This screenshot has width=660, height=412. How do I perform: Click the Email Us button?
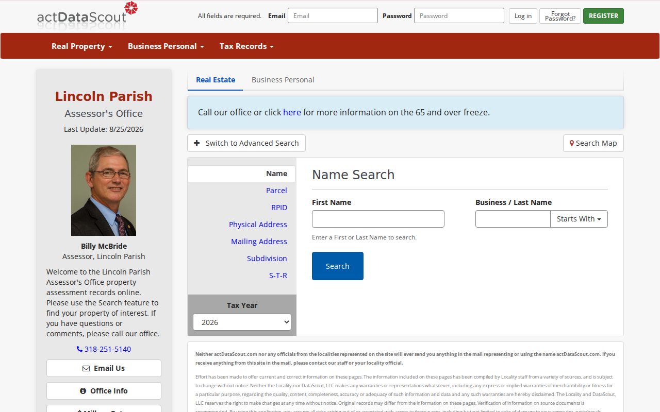(x=104, y=368)
